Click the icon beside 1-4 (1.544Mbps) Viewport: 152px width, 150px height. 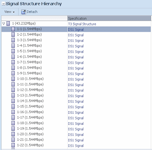(13, 46)
